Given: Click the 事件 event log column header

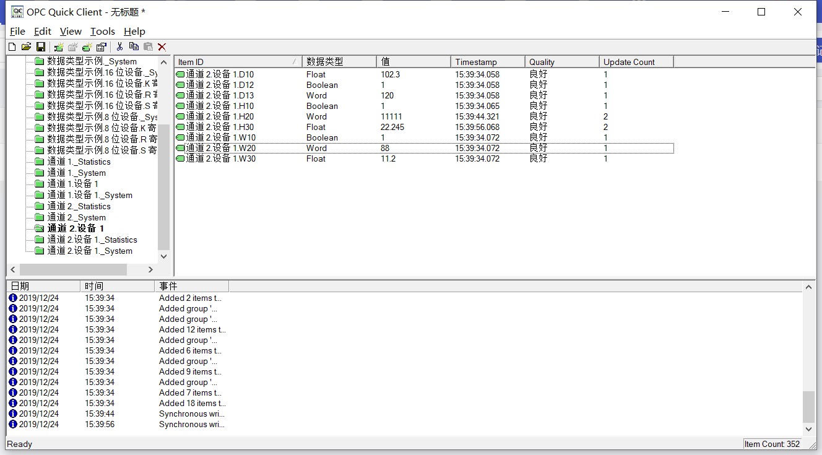Looking at the screenshot, I should [192, 286].
